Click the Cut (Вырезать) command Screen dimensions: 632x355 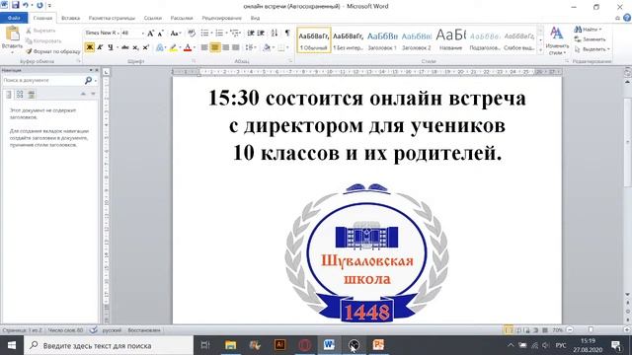(x=40, y=31)
